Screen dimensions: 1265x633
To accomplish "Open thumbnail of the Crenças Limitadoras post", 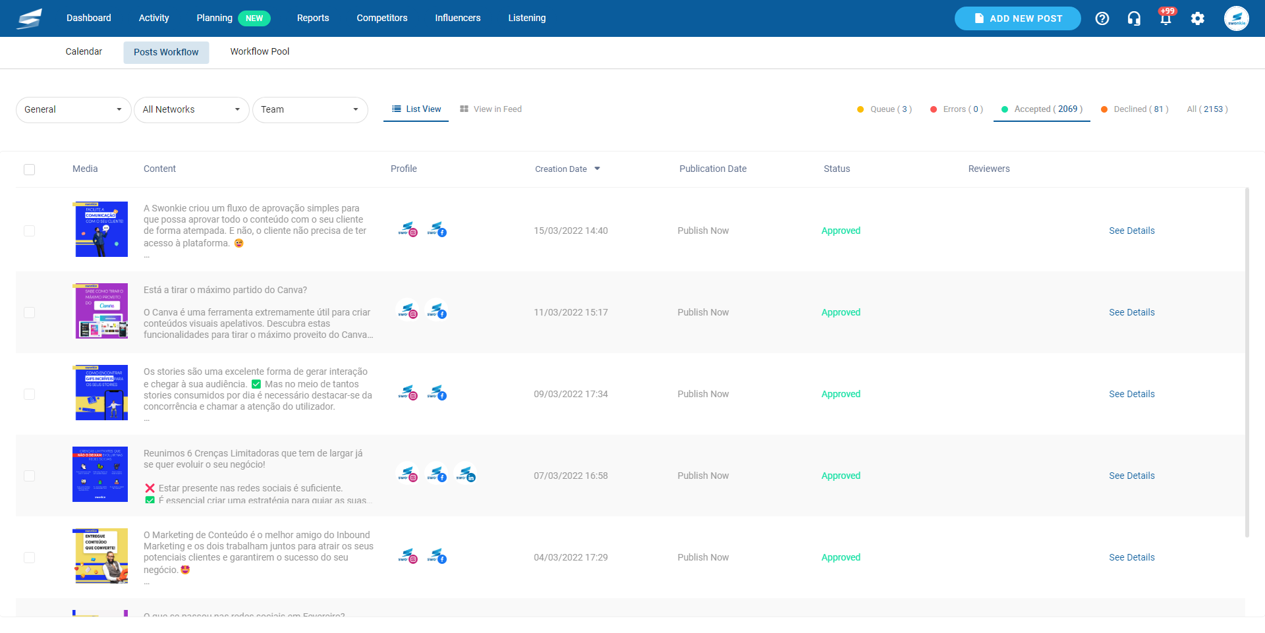I will point(100,474).
